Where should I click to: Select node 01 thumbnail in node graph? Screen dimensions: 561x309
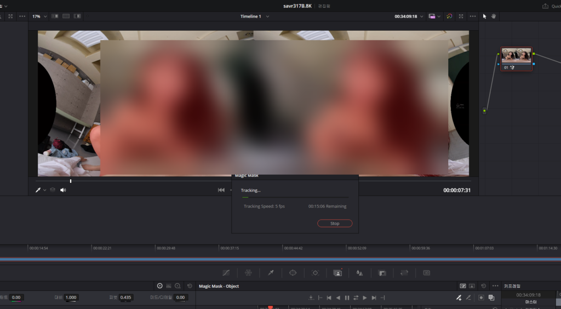516,55
